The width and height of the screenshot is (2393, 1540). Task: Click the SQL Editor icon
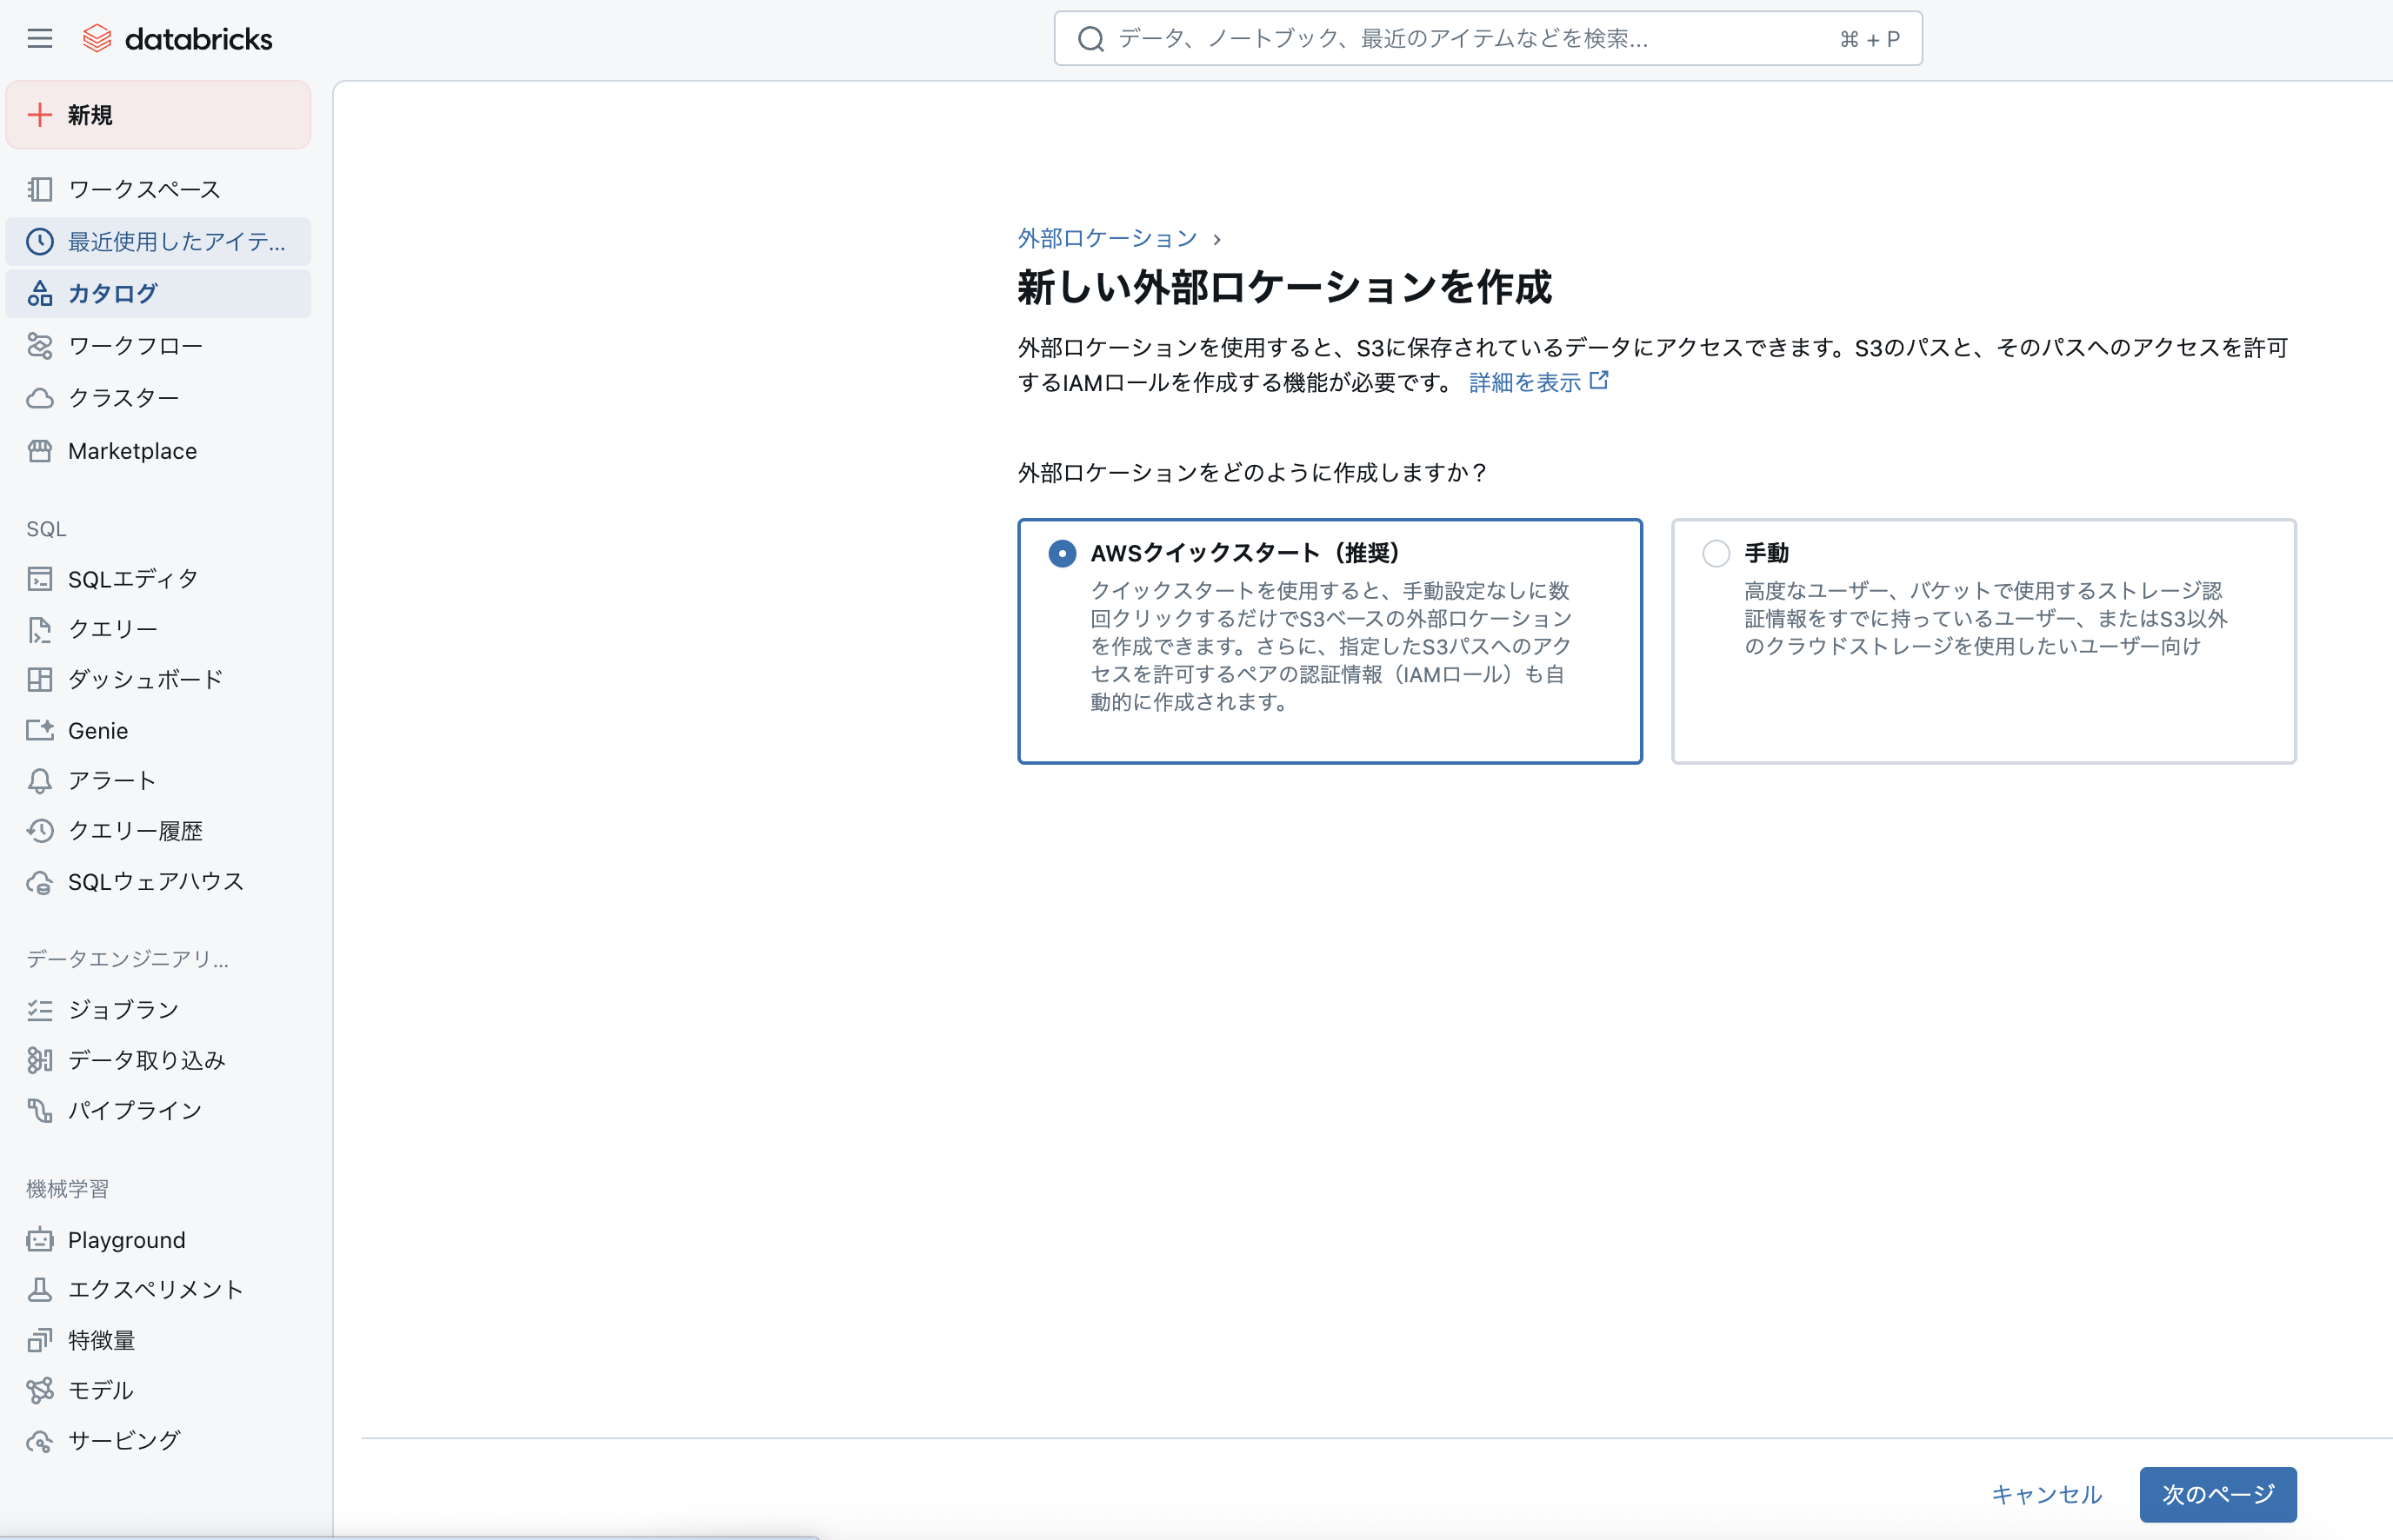coord(40,579)
